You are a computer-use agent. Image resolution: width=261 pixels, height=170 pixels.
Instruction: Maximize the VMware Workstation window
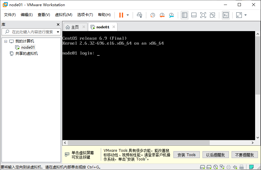point(239,5)
